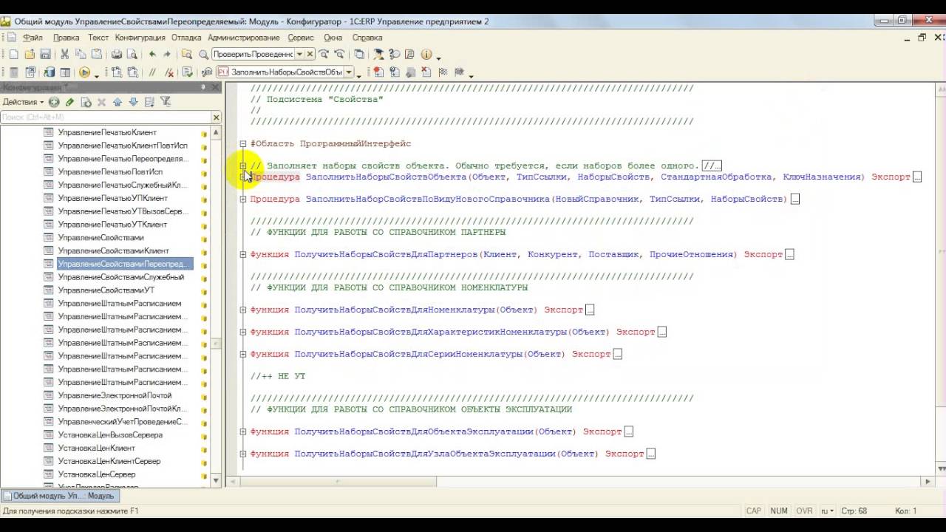Expand procedure ЗаполнитьНаборСвойствПоВидуНовогоСправочника
The image size is (946, 532).
tap(242, 199)
